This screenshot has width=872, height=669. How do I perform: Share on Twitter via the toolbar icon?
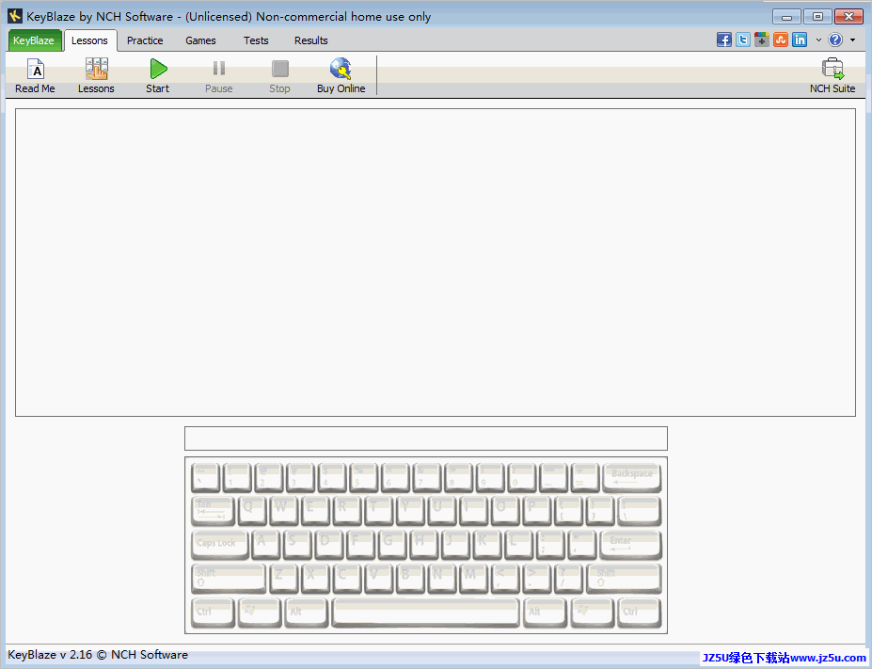(743, 40)
